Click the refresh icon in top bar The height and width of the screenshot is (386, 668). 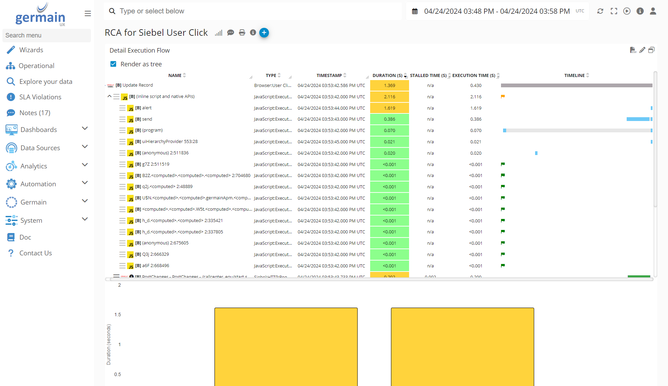point(600,11)
